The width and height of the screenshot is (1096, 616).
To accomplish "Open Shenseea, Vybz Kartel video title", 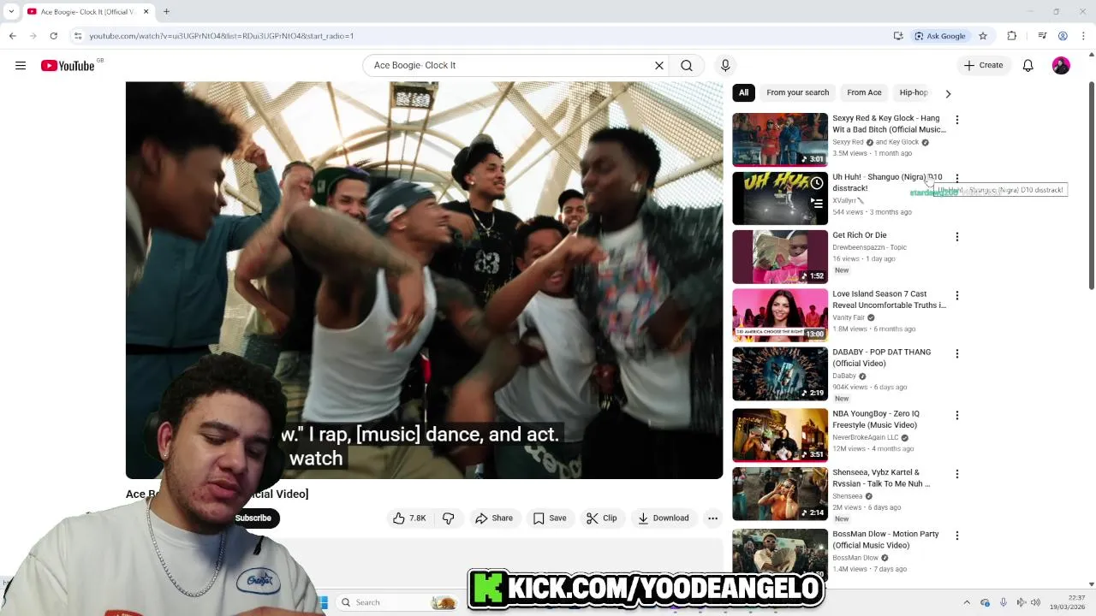I will [881, 477].
